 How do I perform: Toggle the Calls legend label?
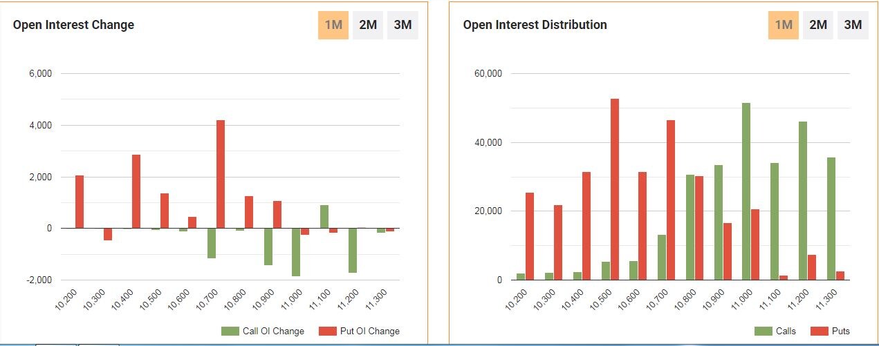point(786,331)
